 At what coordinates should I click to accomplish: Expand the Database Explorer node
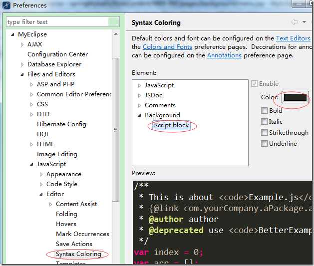22,65
